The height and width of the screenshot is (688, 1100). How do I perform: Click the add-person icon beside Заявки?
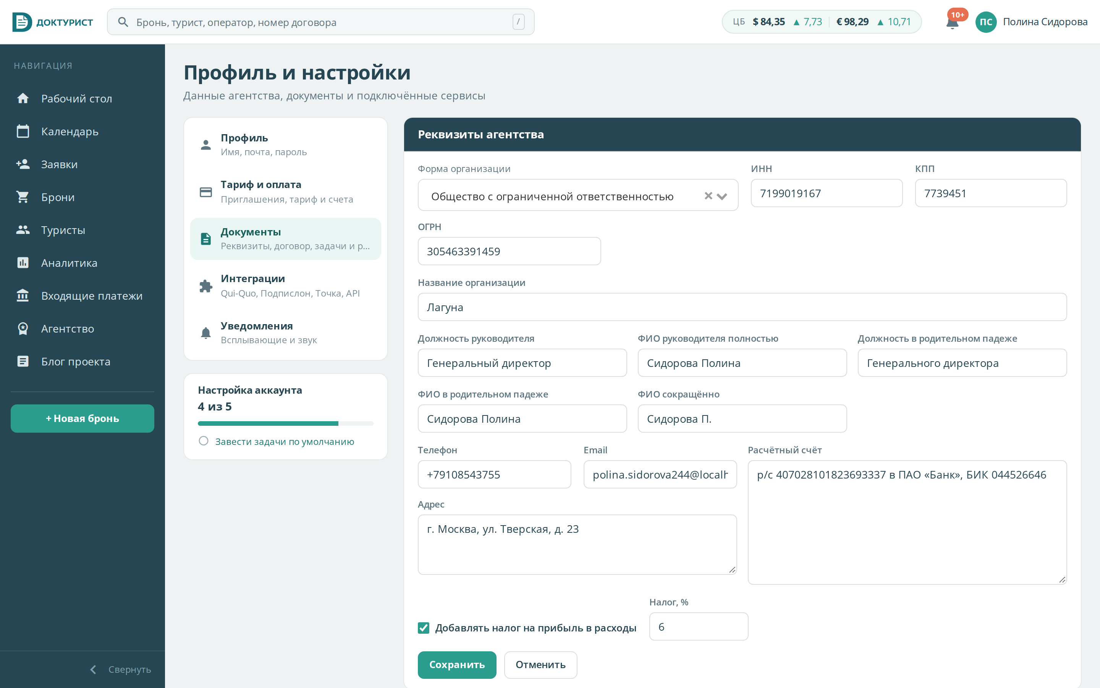pos(23,164)
